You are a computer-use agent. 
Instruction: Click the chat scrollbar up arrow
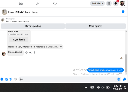[126, 31]
